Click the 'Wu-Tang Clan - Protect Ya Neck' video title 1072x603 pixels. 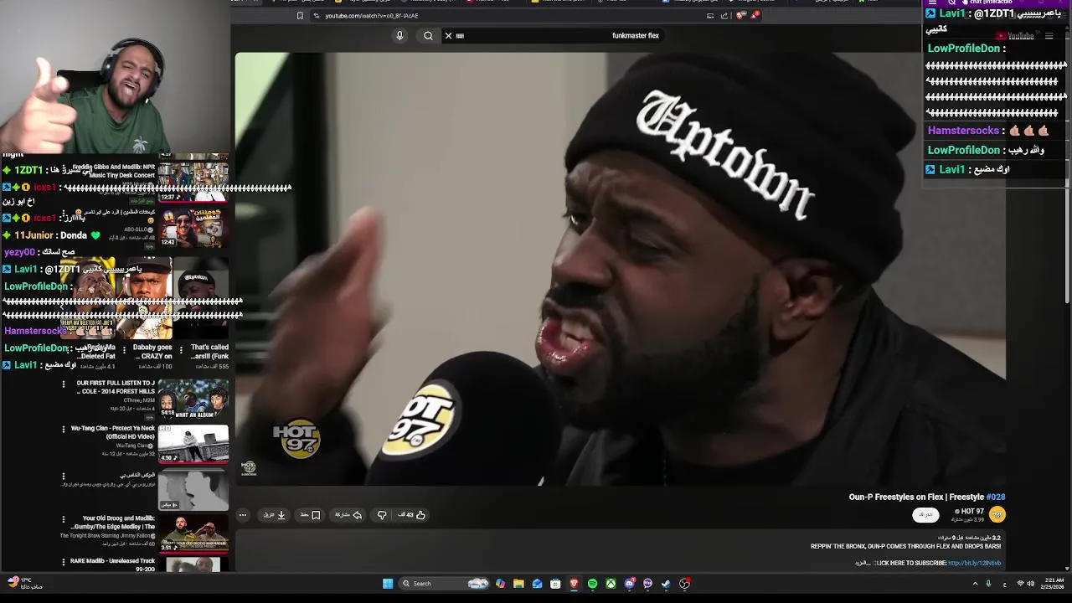click(113, 432)
